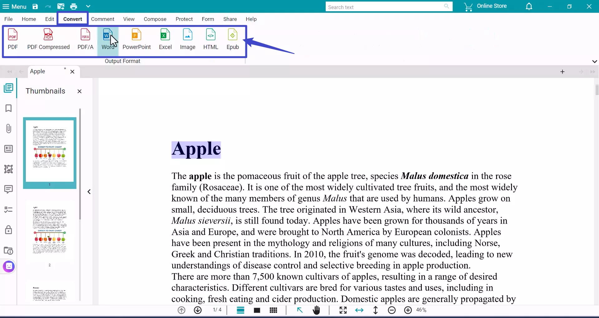This screenshot has width=599, height=318.
Task: Open the Attachments panel
Action: pos(8,128)
